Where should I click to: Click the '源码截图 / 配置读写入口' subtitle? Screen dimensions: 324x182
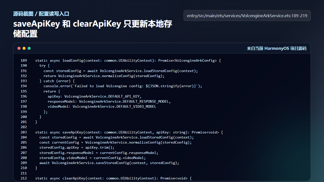tap(41, 14)
